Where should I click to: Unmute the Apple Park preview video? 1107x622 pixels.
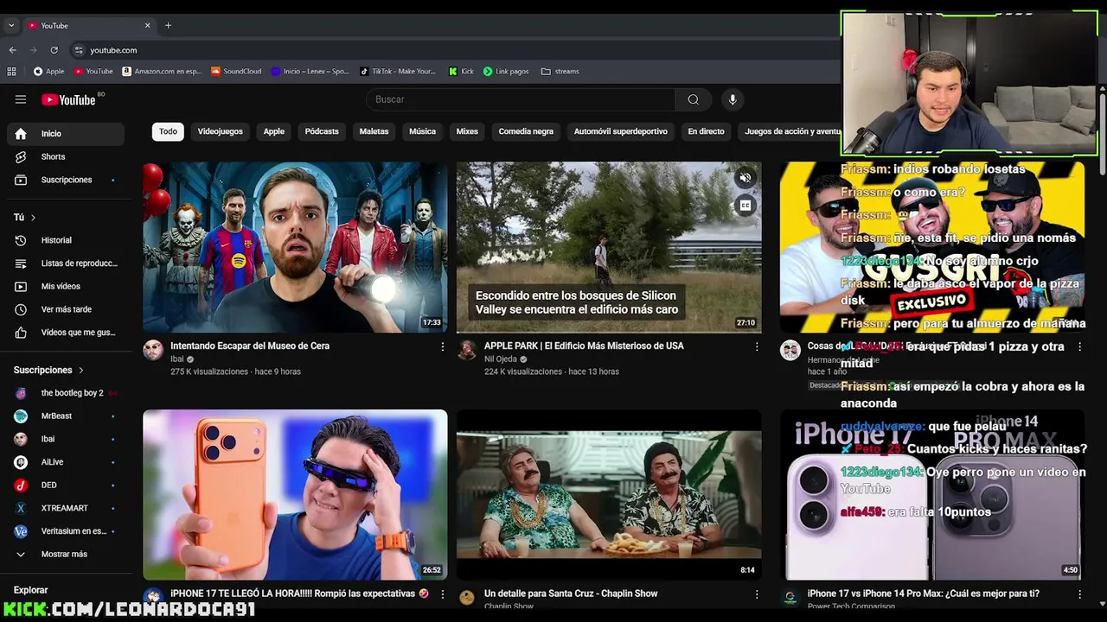745,179
